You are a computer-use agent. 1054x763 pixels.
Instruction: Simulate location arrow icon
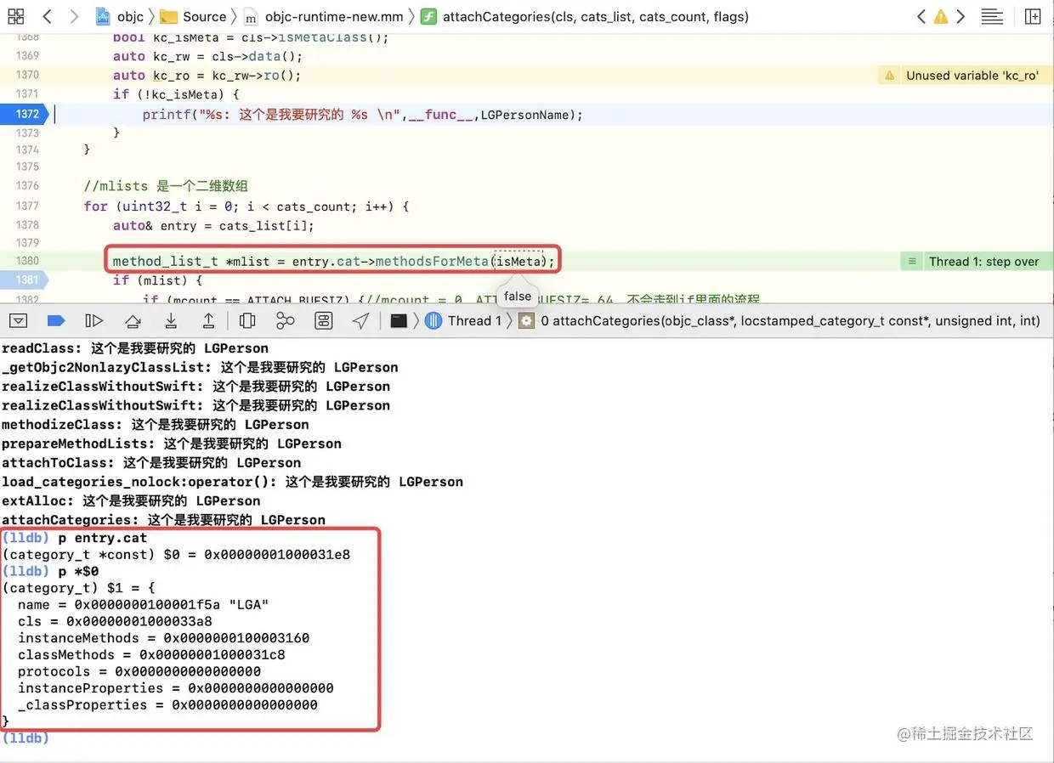[x=361, y=320]
